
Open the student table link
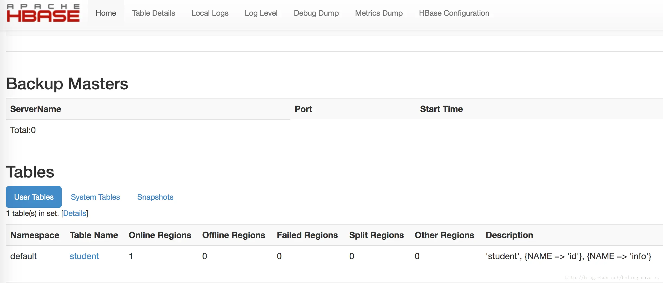click(84, 256)
